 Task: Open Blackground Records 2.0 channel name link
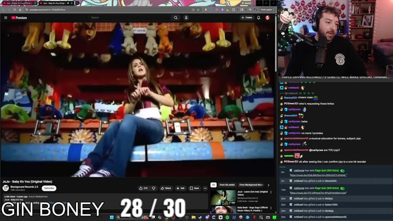click(x=24, y=187)
